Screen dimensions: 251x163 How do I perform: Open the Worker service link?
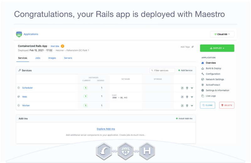pyautogui.click(x=26, y=105)
